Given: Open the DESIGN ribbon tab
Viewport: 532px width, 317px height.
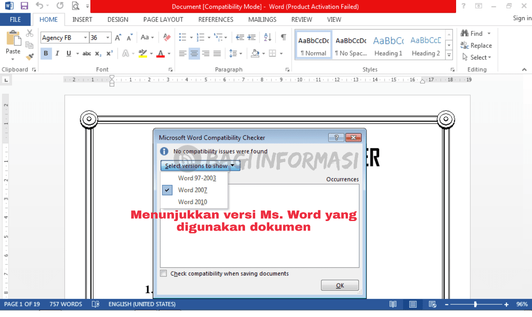Looking at the screenshot, I should 117,19.
